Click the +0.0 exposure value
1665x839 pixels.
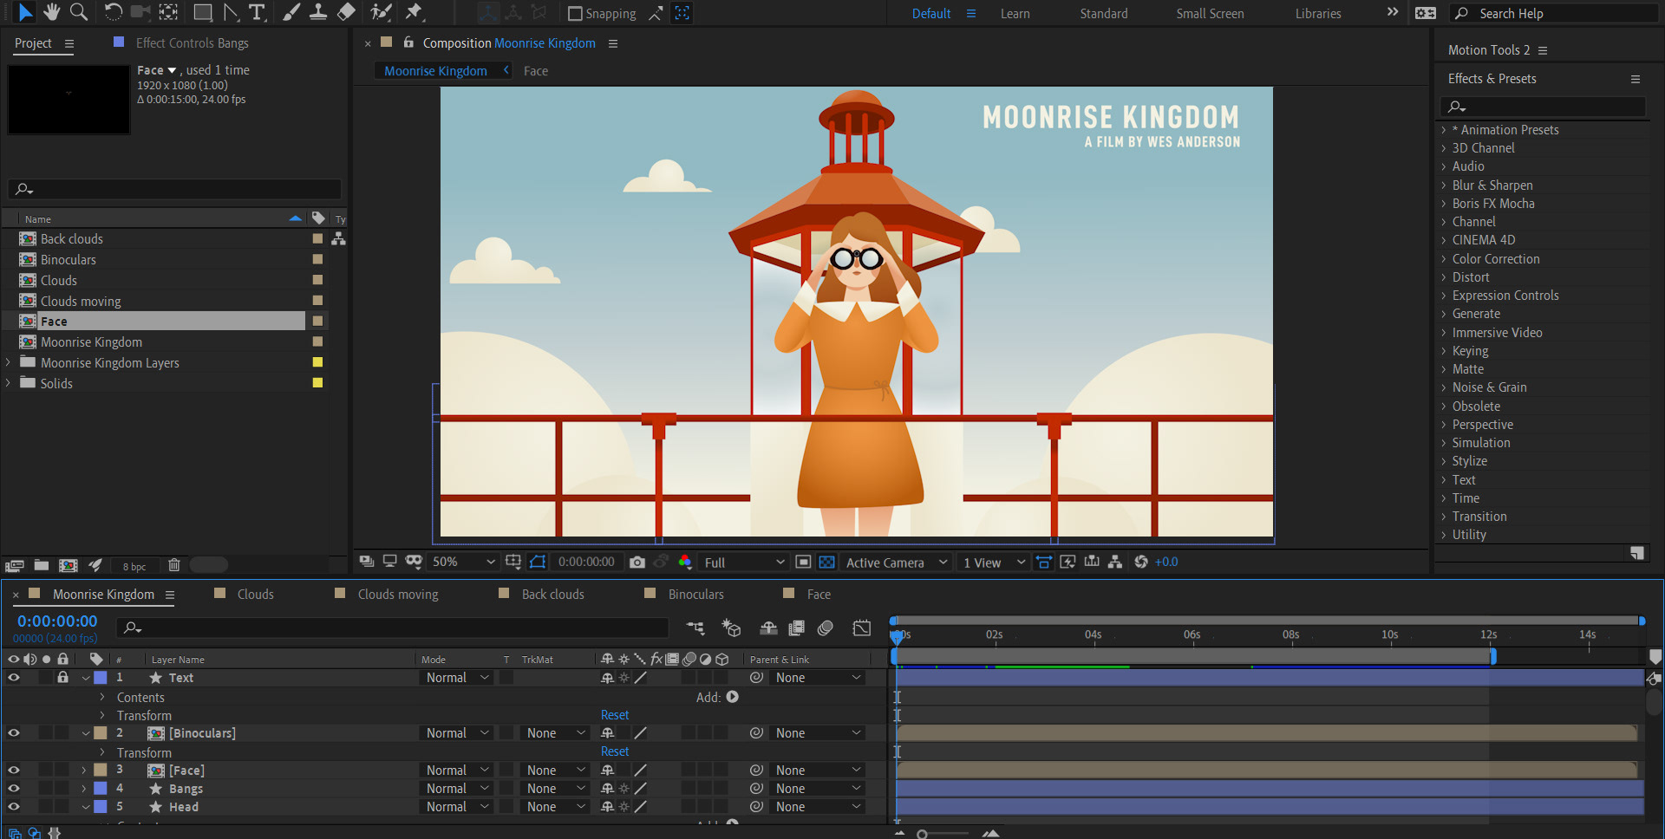1166,562
